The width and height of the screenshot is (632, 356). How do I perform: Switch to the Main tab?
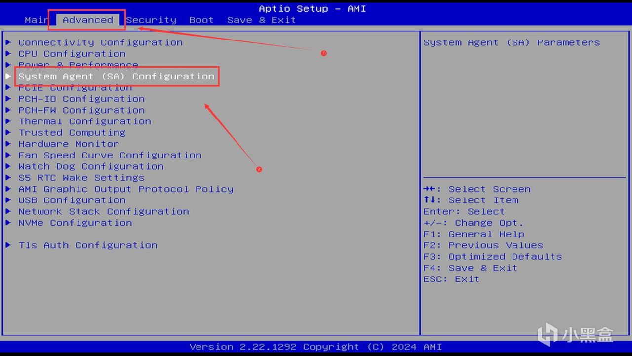coord(37,20)
